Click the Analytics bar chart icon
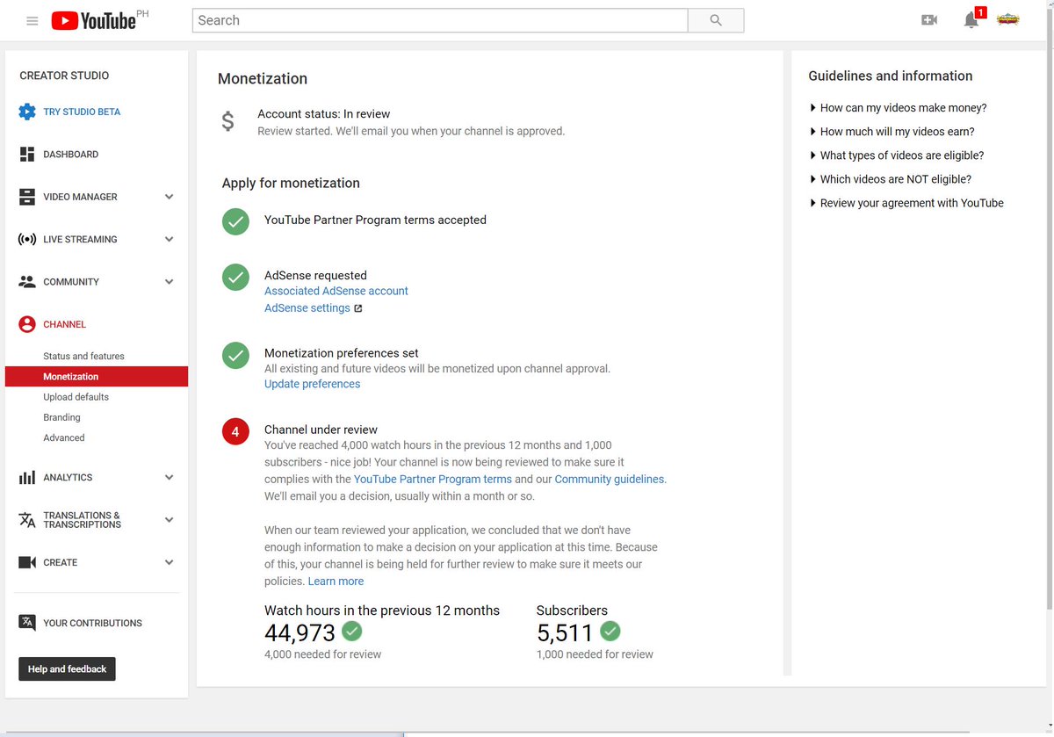 coord(27,478)
